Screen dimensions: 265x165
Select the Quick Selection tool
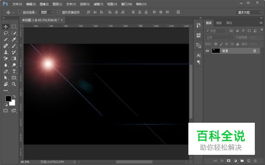(14, 33)
